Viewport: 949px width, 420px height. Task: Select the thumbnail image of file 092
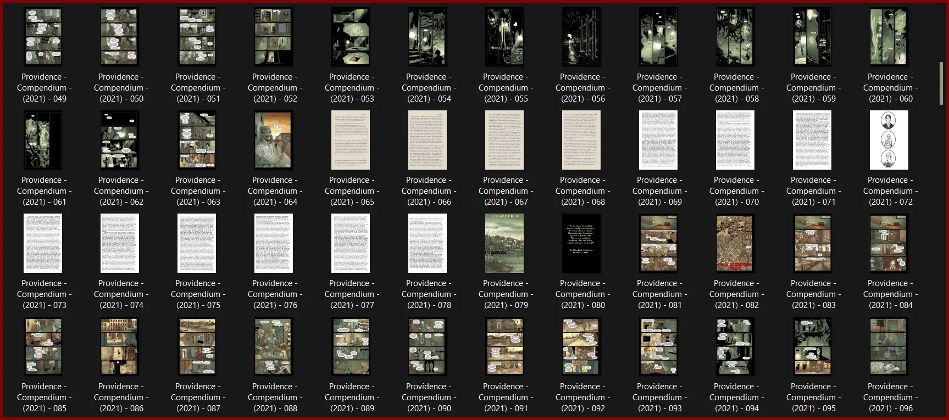tap(581, 346)
